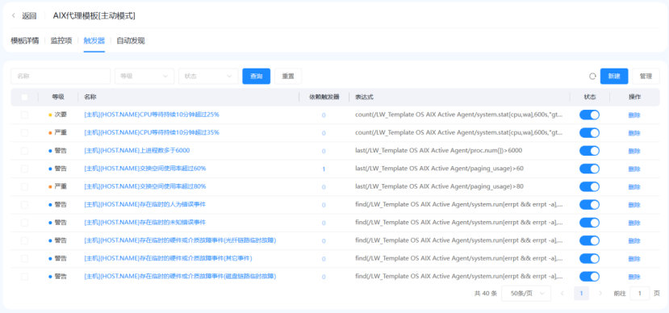Toggle status switch for 交换空间使用率超过60%
This screenshot has height=313, width=669.
point(589,169)
